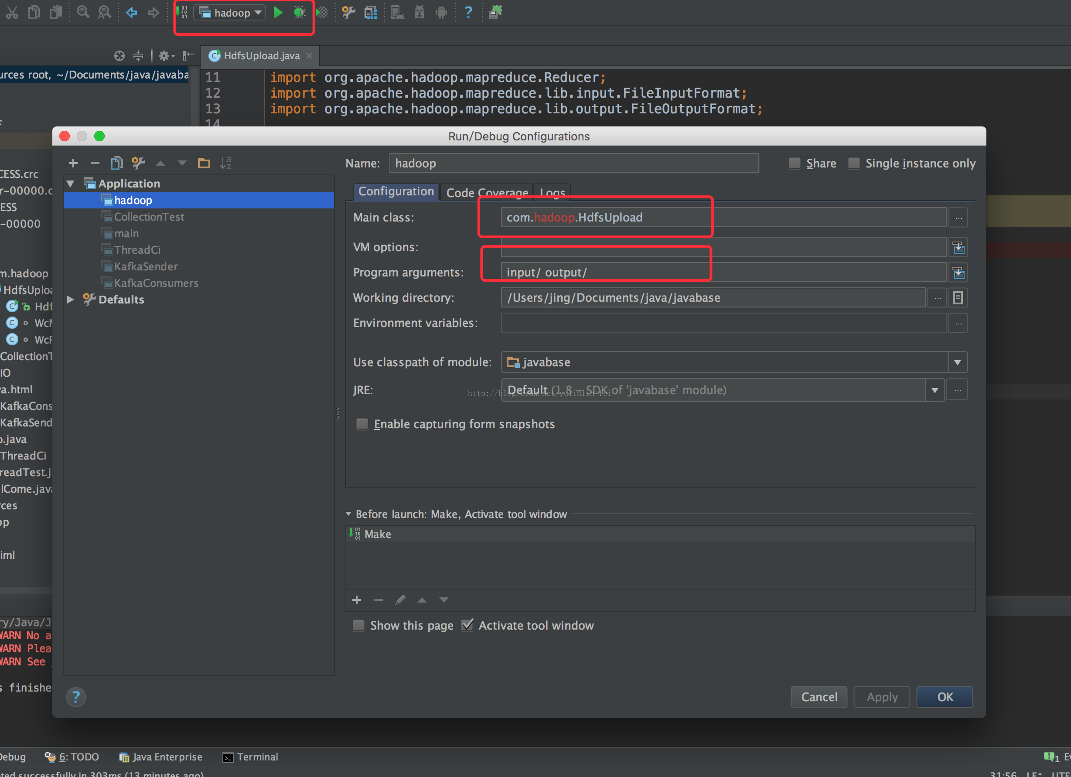This screenshot has width=1071, height=777.
Task: Run the hadoop configuration with green play
Action: (278, 12)
